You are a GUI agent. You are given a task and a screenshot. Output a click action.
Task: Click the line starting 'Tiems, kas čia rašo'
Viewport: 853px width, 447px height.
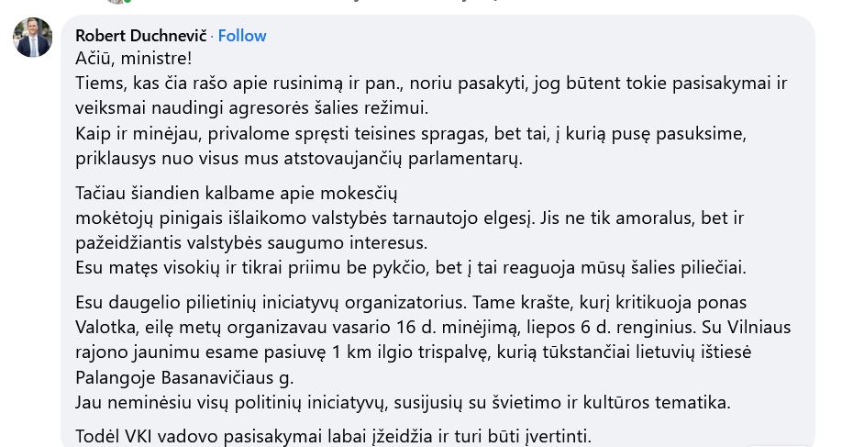point(431,84)
